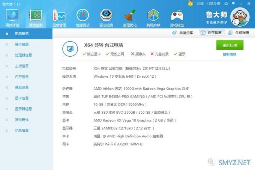Image resolution: width=255 pixels, height=170 pixels.
Task: Click the 三星 SAM0D32 C27F390 monitor value
Action: pyautogui.click(x=124, y=128)
